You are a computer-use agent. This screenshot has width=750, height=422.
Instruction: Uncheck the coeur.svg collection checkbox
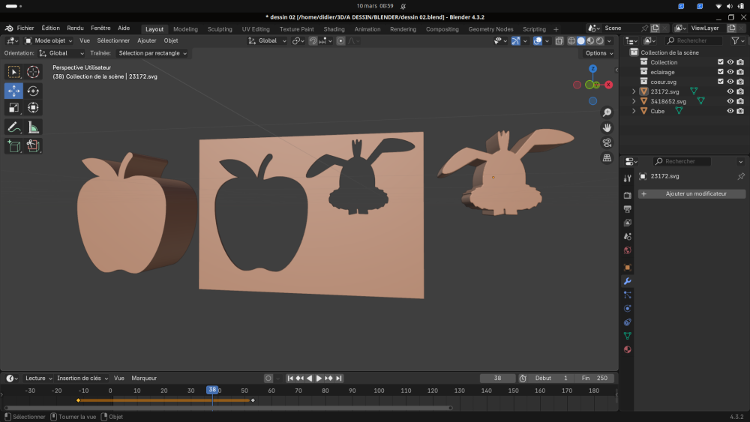click(x=721, y=82)
